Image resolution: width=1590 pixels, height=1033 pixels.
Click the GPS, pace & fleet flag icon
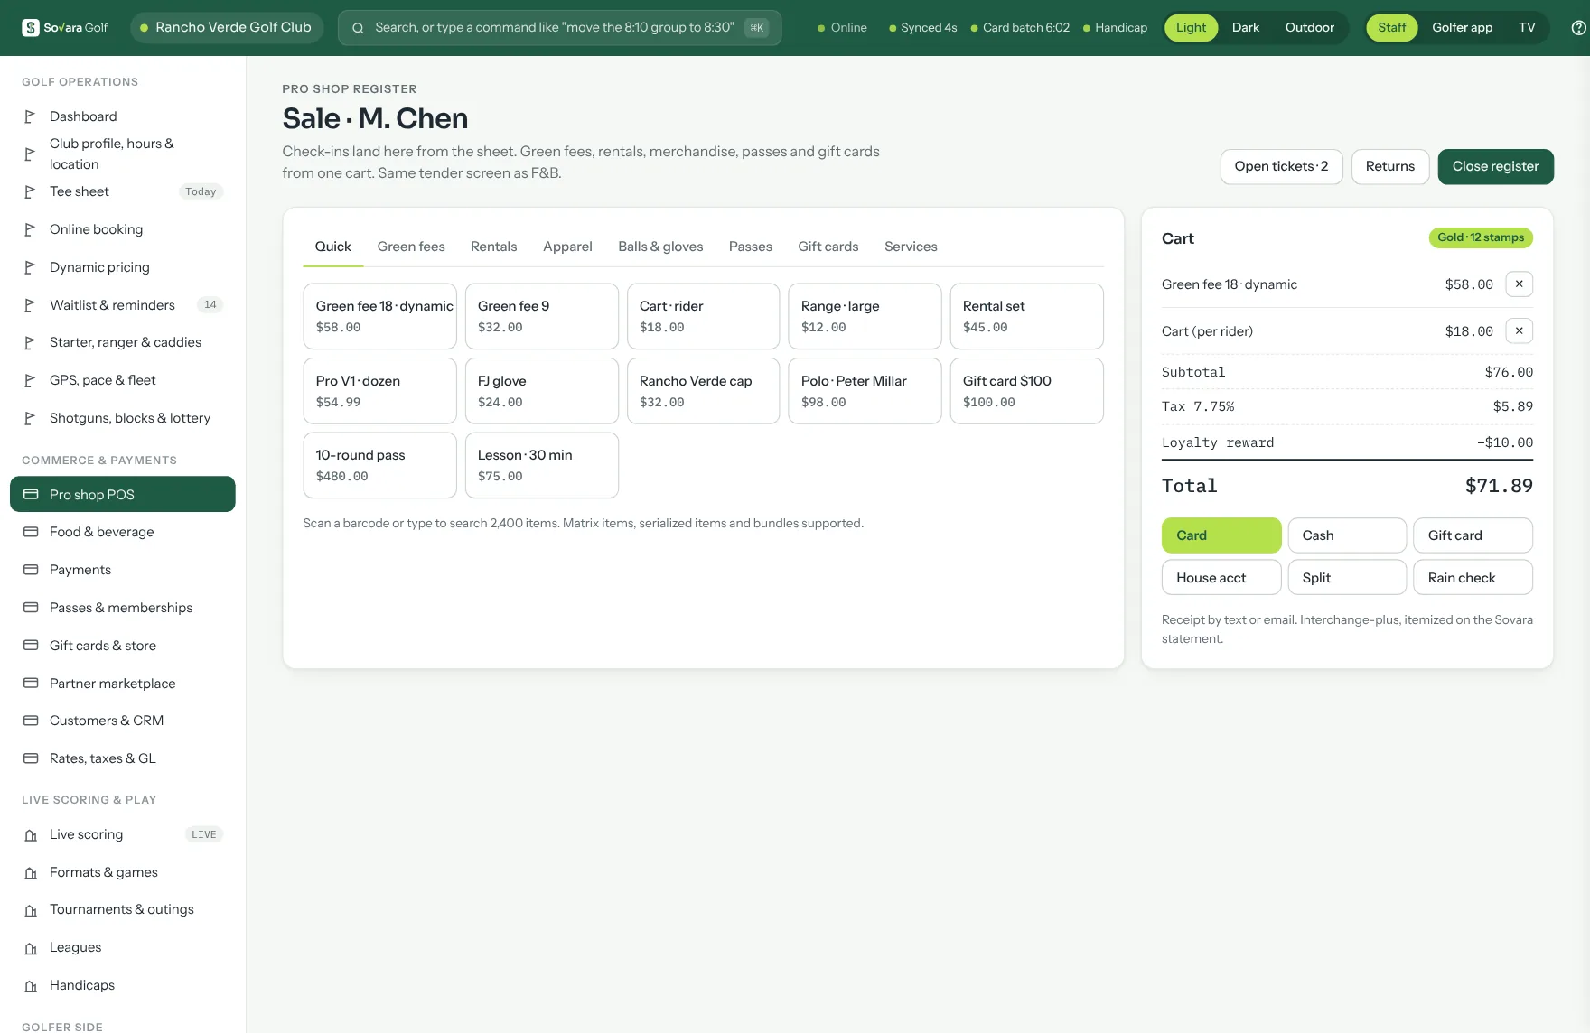(30, 380)
